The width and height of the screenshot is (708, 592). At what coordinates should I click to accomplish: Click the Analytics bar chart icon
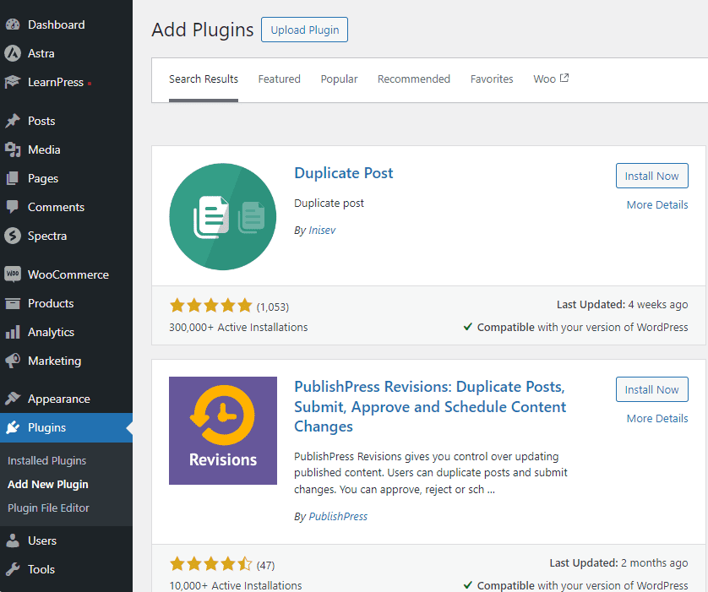(x=13, y=332)
